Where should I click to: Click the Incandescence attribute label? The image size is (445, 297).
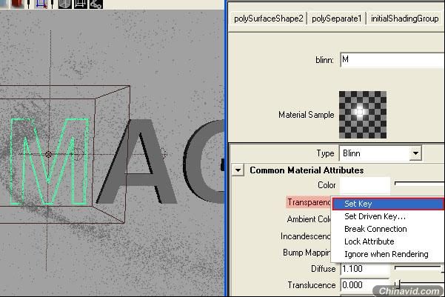click(305, 236)
